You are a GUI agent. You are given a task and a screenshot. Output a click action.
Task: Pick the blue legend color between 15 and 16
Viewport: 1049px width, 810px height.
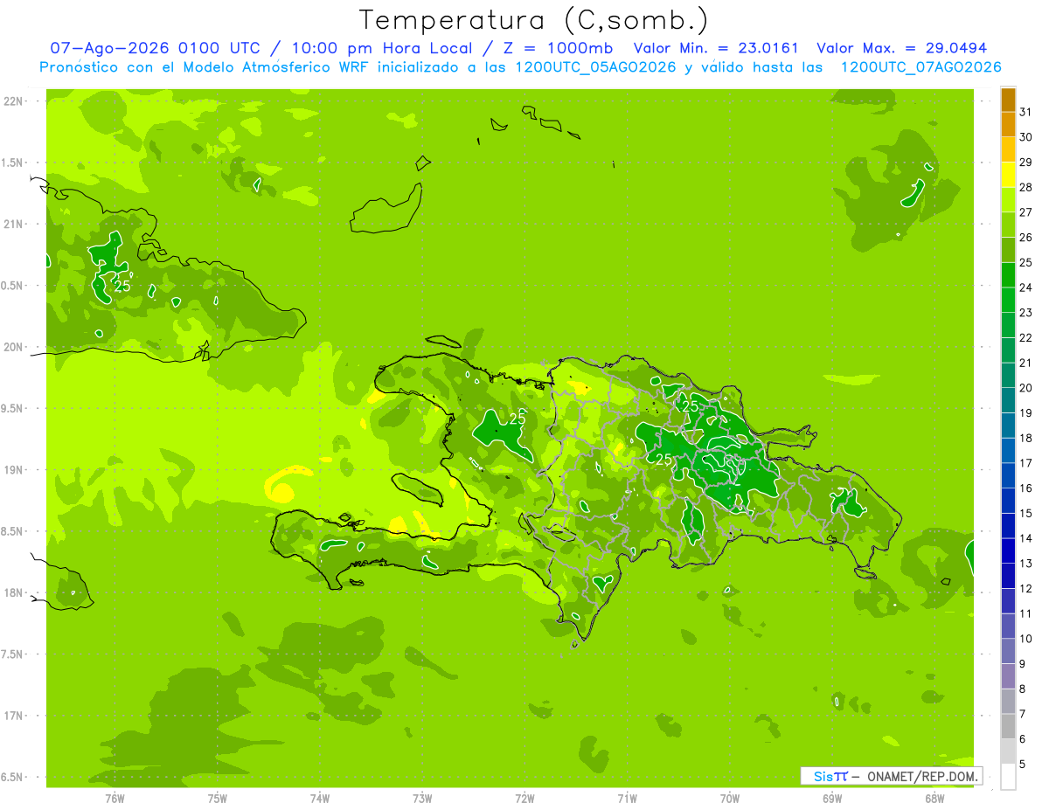point(1008,501)
